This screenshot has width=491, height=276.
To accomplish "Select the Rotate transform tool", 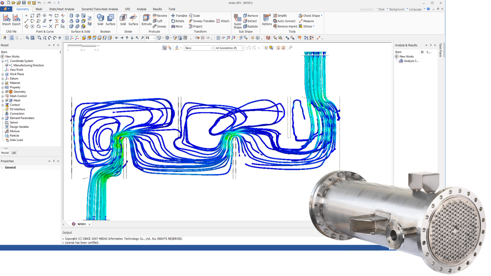I will (x=178, y=21).
